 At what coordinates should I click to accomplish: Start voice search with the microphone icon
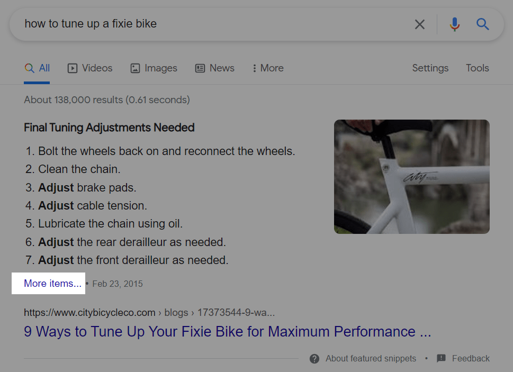pos(454,24)
